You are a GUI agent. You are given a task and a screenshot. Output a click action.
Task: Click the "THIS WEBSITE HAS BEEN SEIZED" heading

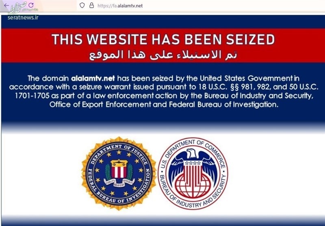coord(163,40)
